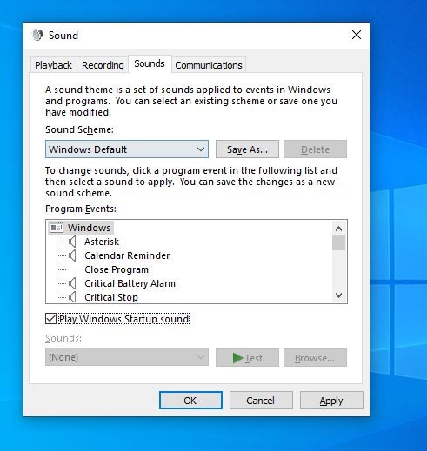Click the speaker icon beside Critical Stop
The image size is (427, 451).
click(72, 297)
